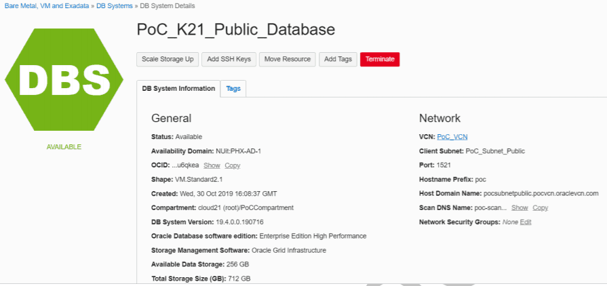Click Hostname Prefix value poc
Image resolution: width=607 pixels, height=286 pixels.
click(480, 180)
